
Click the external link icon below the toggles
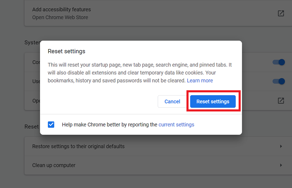(281, 101)
